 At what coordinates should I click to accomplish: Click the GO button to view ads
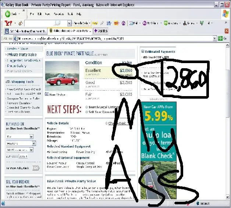[36, 168]
